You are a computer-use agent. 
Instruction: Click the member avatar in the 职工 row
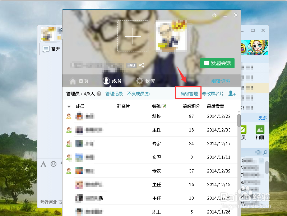[79, 212]
